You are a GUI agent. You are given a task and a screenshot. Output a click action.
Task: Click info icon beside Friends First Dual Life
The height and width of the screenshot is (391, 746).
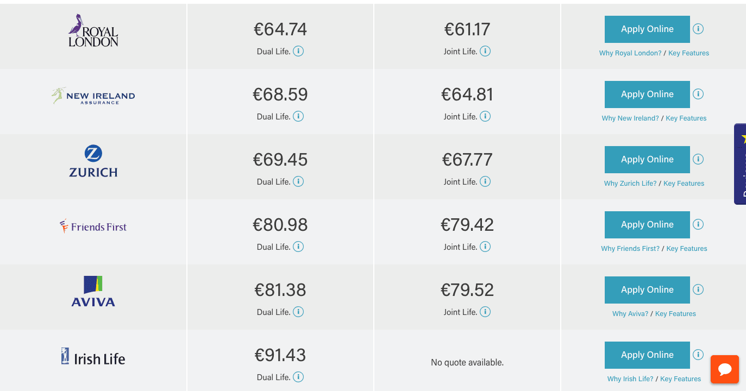pos(298,247)
